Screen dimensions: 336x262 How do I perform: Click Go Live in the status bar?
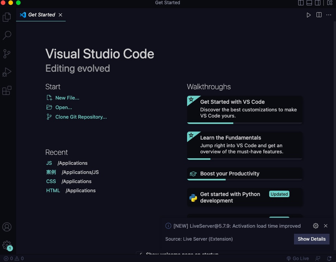point(298,259)
